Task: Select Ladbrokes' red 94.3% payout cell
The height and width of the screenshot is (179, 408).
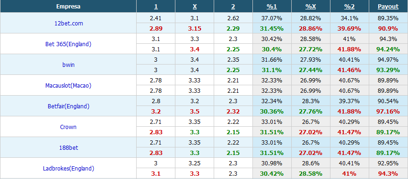Action: 388,173
